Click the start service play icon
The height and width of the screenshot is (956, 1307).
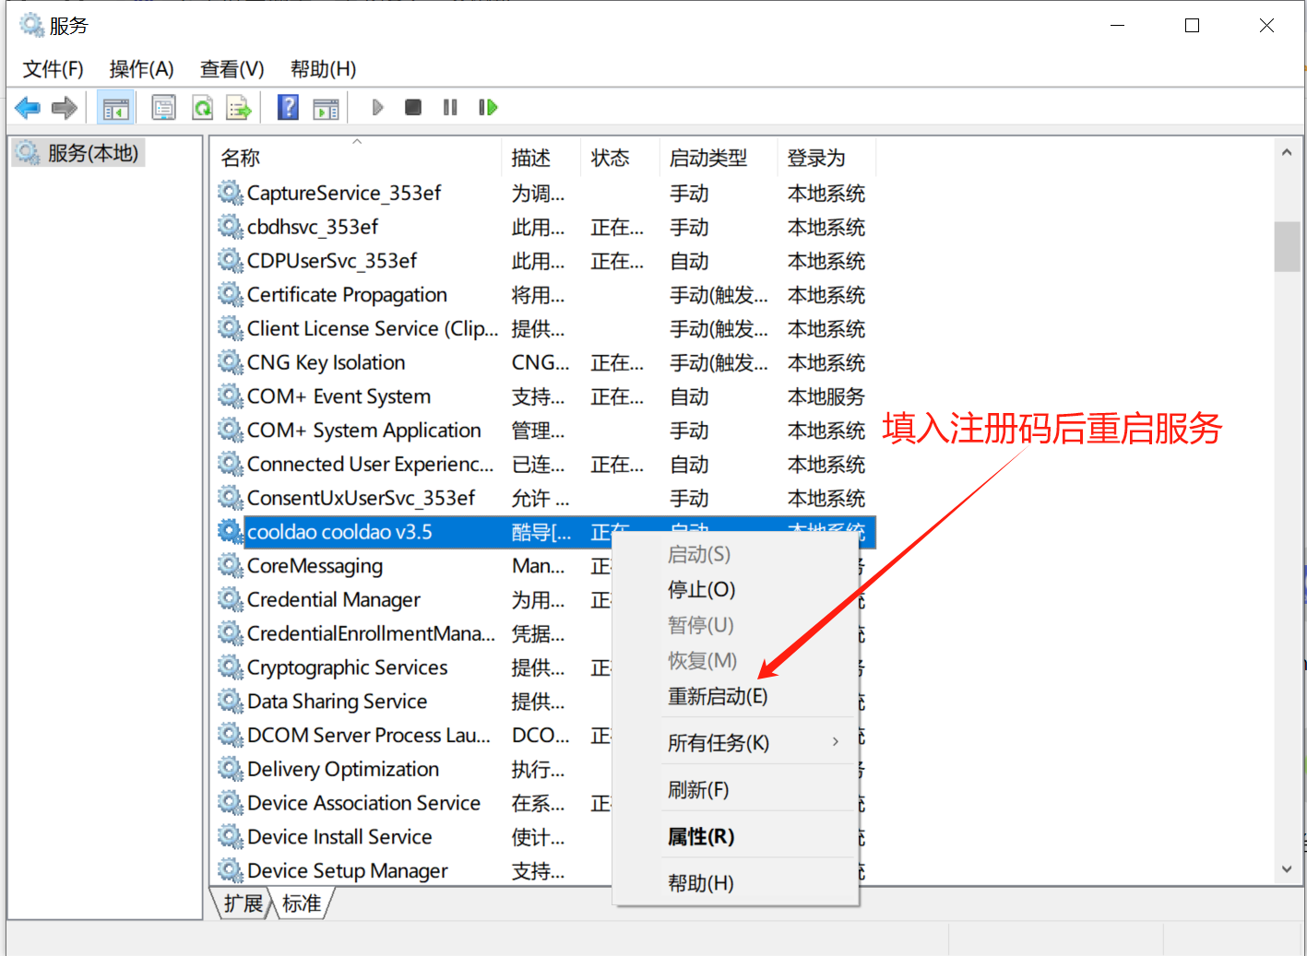(x=377, y=108)
